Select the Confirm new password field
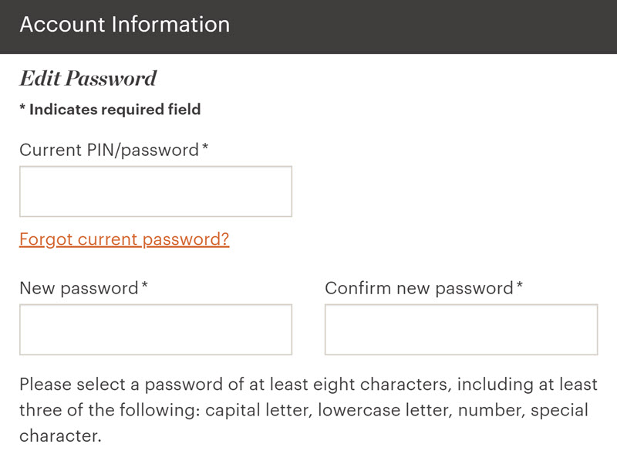The width and height of the screenshot is (617, 461). click(x=461, y=330)
